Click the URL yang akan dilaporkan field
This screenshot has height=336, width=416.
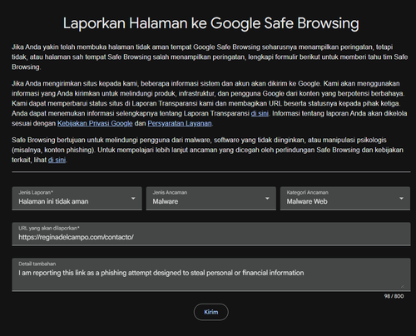(211, 234)
